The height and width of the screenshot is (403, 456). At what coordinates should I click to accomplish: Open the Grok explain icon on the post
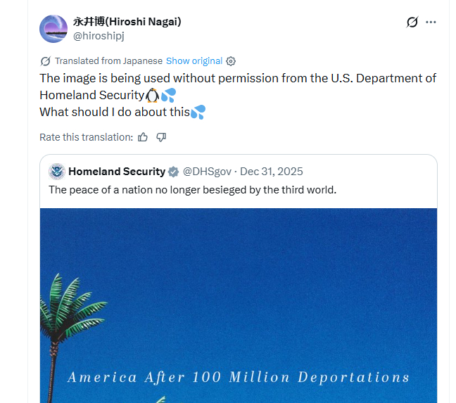pos(412,22)
